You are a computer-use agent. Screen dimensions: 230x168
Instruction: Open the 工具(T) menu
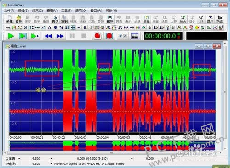tap(66, 11)
